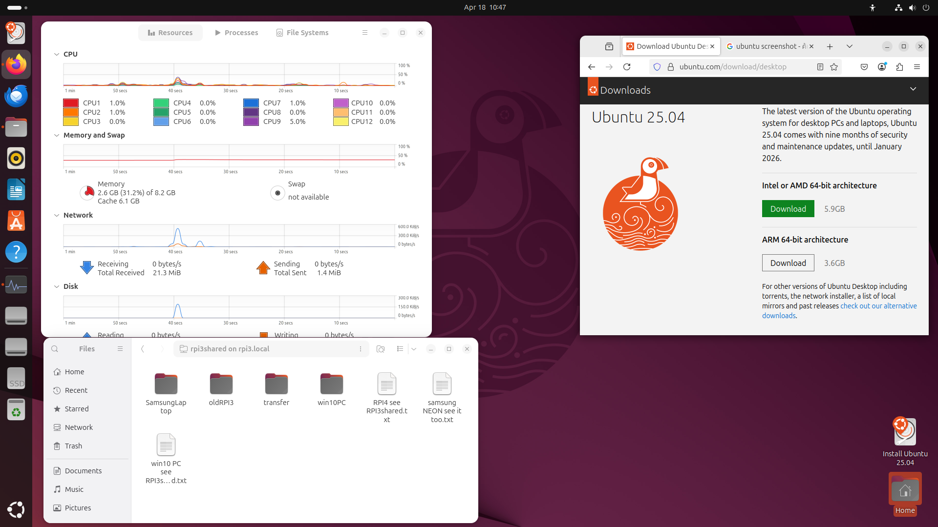Switch to ubuntu screenshot Google tab

pyautogui.click(x=766, y=46)
